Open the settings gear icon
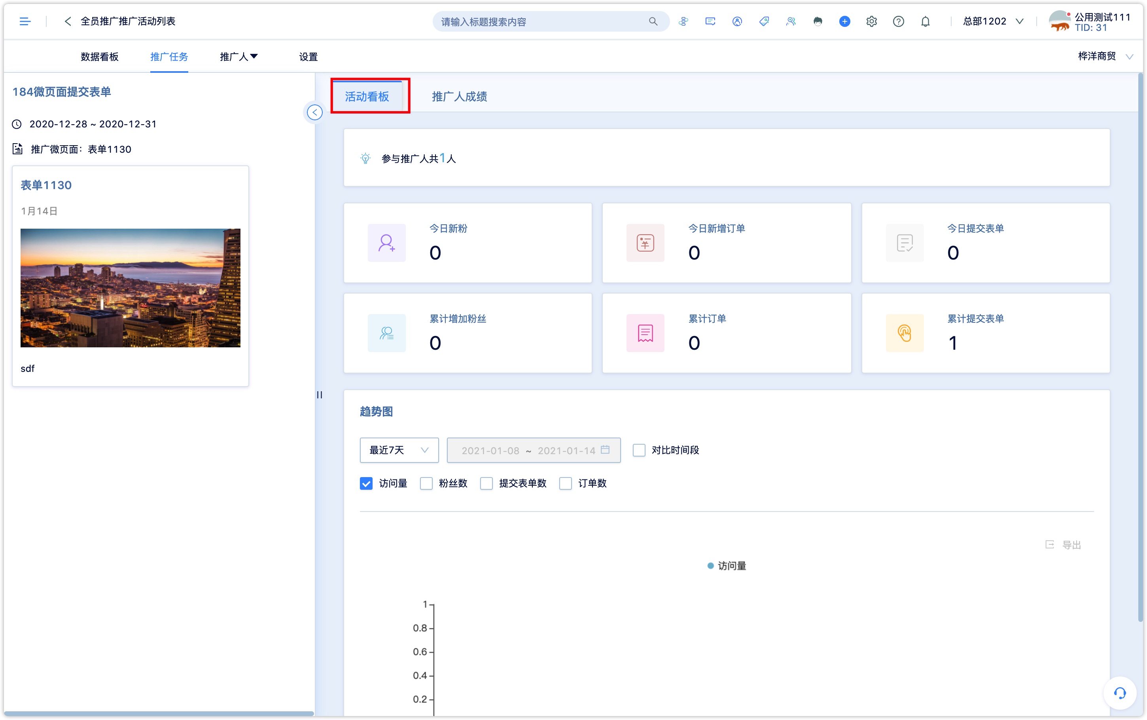 (871, 21)
